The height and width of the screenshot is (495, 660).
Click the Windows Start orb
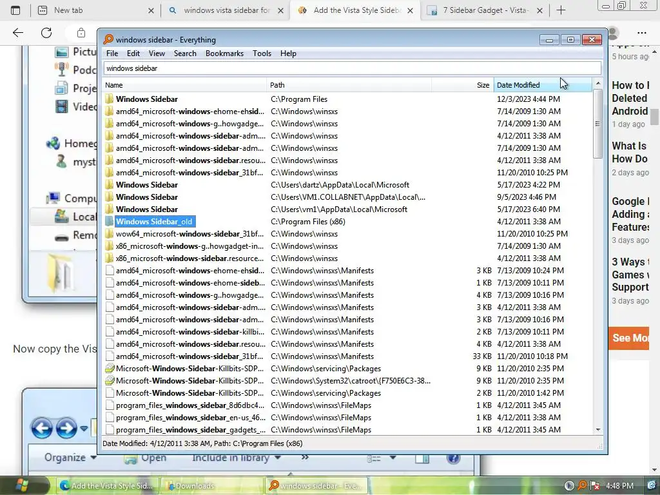pyautogui.click(x=20, y=485)
